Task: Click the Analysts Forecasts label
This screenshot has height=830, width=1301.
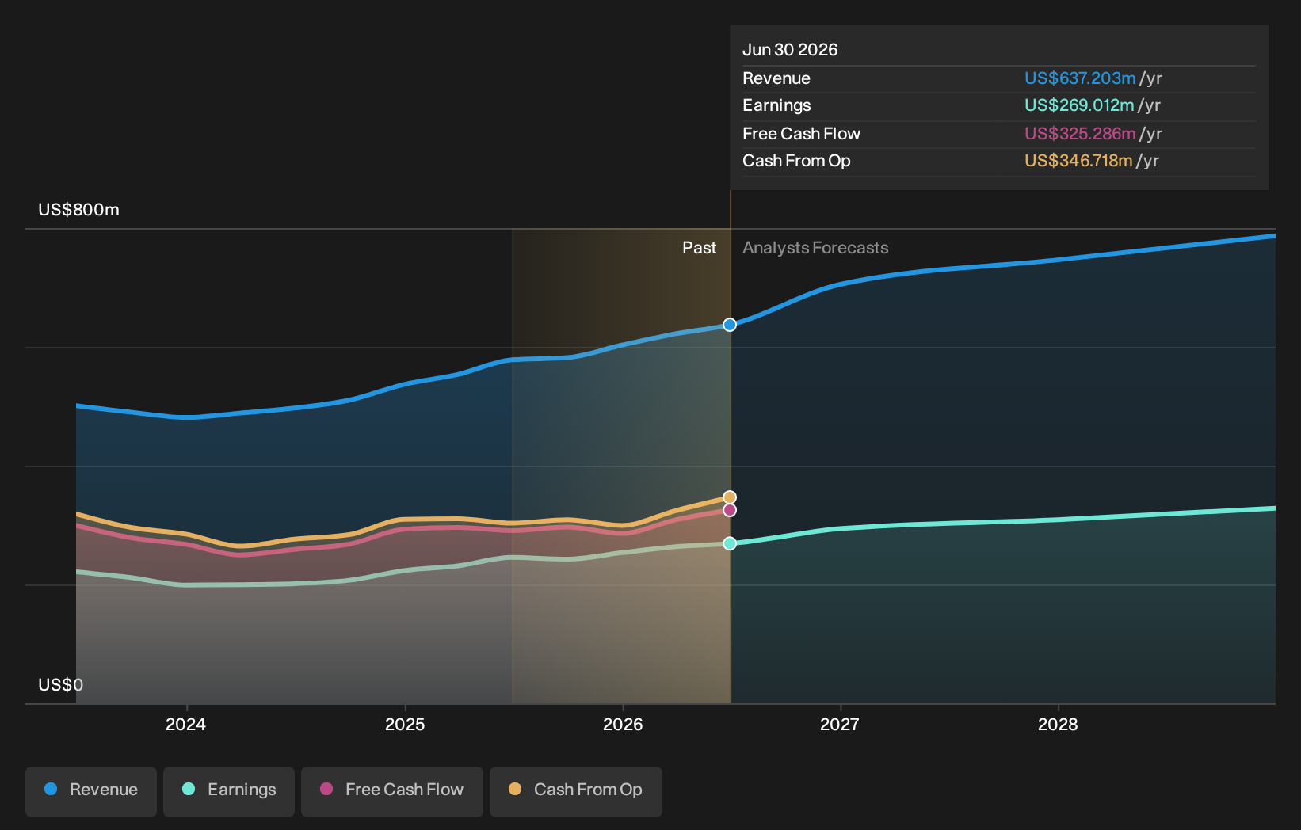Action: [815, 248]
